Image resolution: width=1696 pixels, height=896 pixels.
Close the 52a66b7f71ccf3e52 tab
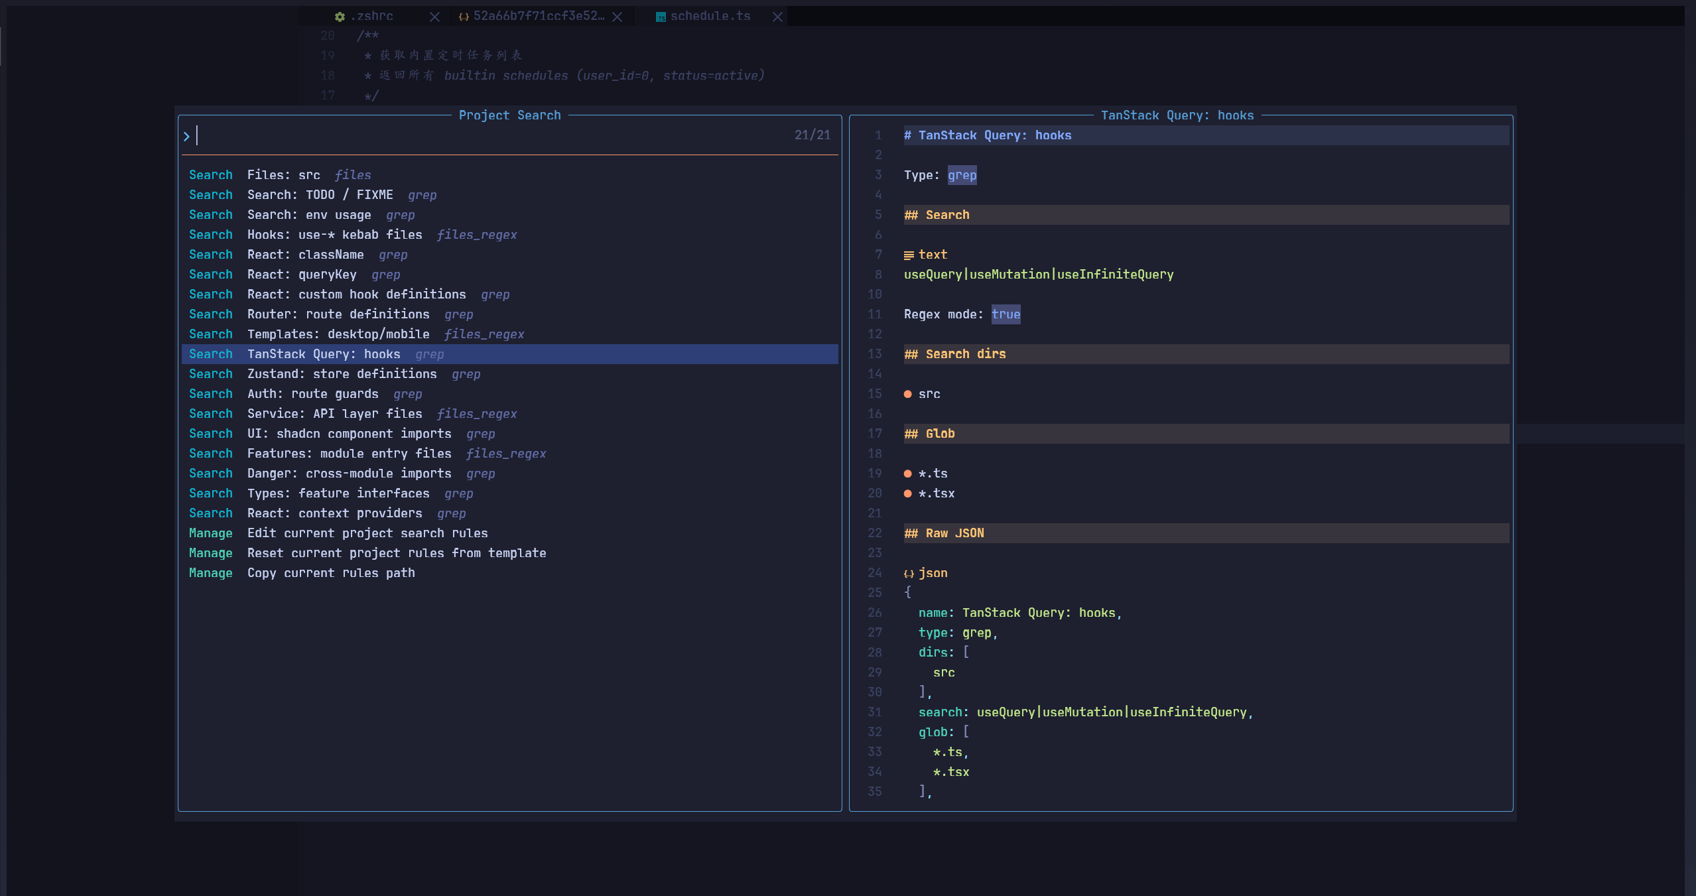pyautogui.click(x=617, y=17)
